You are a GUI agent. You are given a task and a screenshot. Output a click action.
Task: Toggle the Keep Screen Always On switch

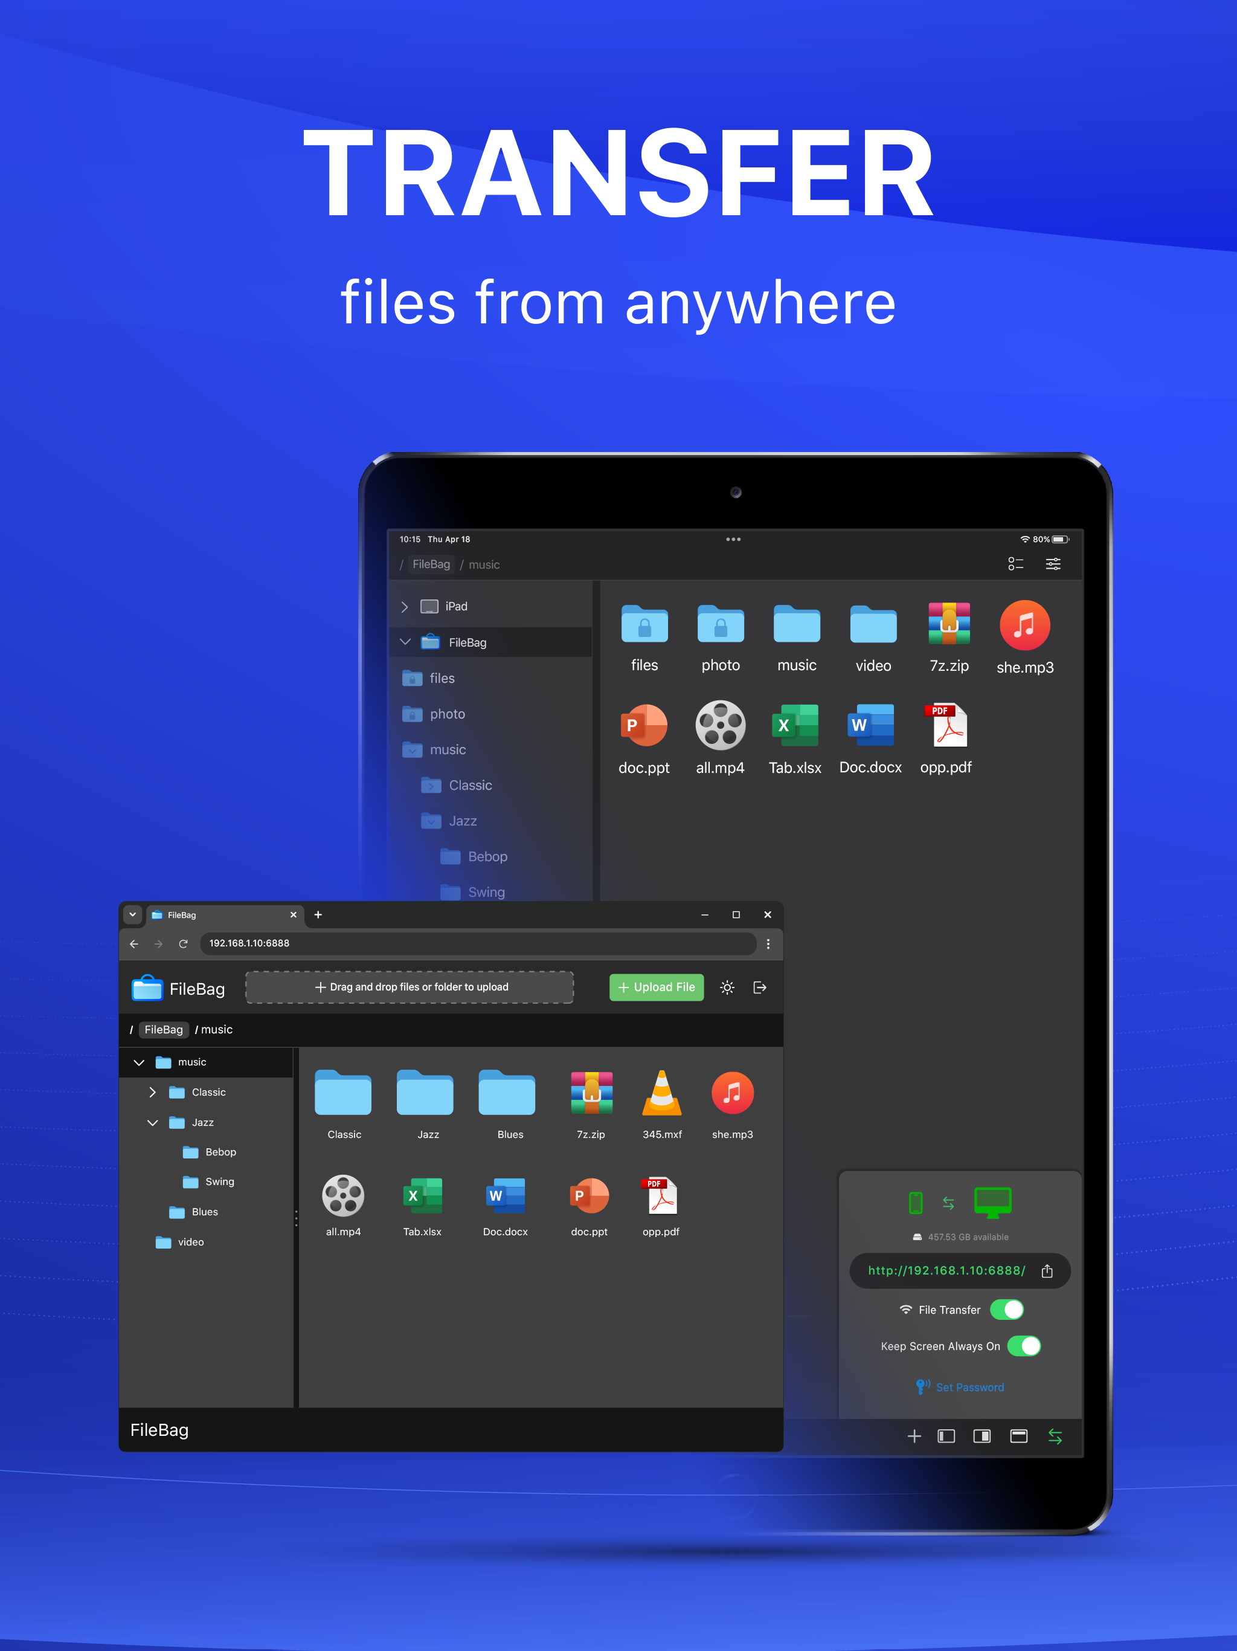[x=1024, y=1346]
